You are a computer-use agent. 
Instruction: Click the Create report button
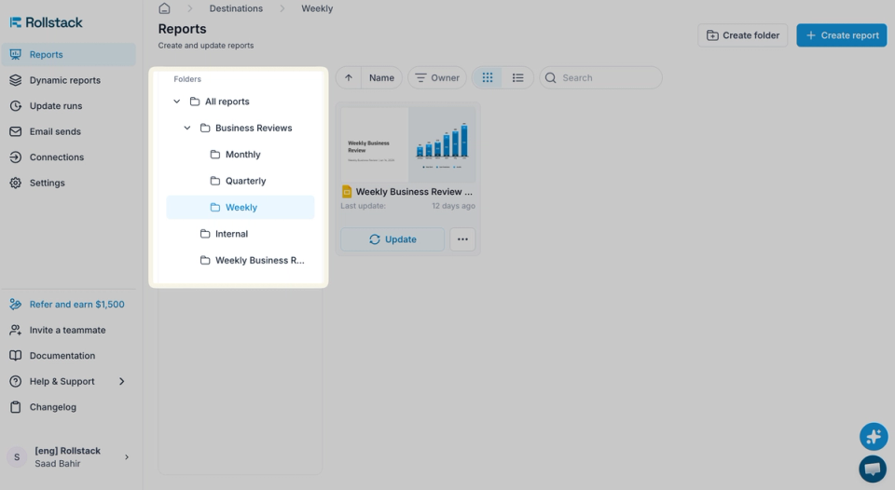point(841,35)
